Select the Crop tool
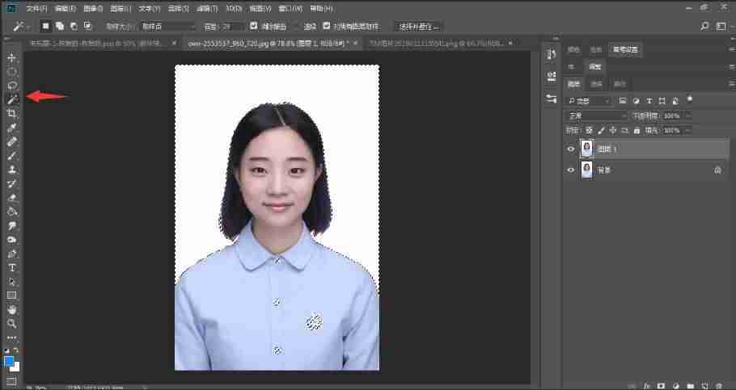 pyautogui.click(x=12, y=113)
